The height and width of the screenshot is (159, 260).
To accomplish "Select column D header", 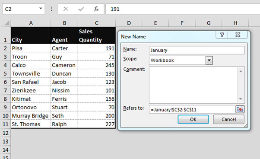I will 129,23.
